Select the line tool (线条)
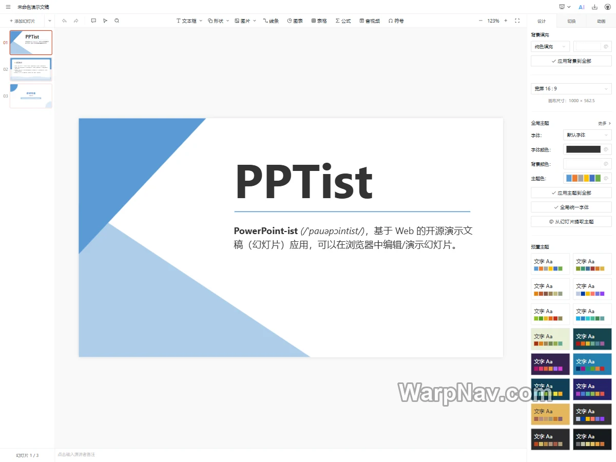The height and width of the screenshot is (462, 616). click(271, 21)
